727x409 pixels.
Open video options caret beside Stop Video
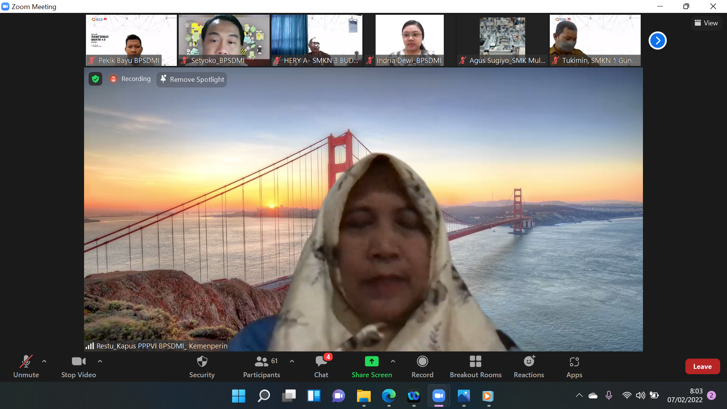coord(100,361)
